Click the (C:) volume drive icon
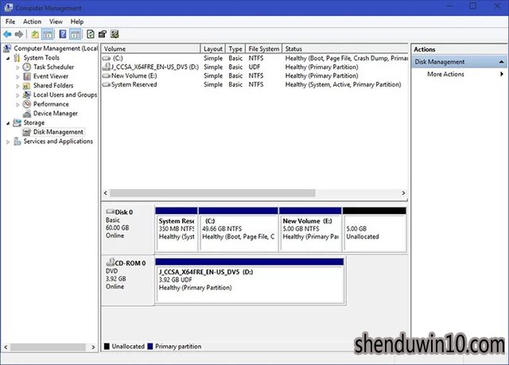The height and width of the screenshot is (365, 509). [x=107, y=58]
